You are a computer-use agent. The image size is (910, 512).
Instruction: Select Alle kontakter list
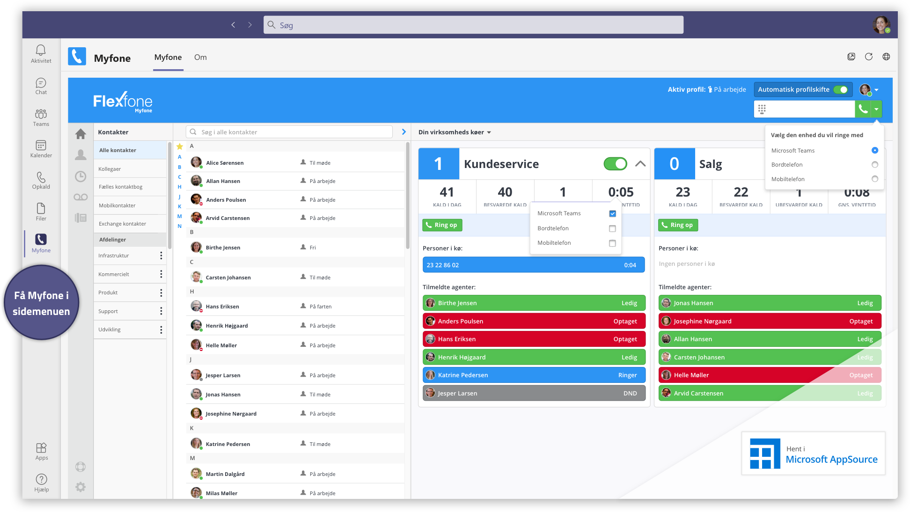pos(130,150)
